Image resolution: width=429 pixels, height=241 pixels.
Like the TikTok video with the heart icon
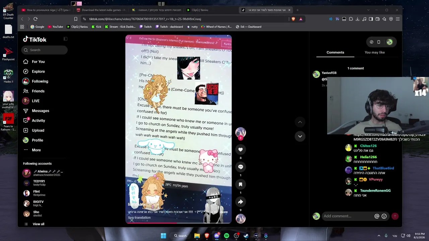coord(240,150)
